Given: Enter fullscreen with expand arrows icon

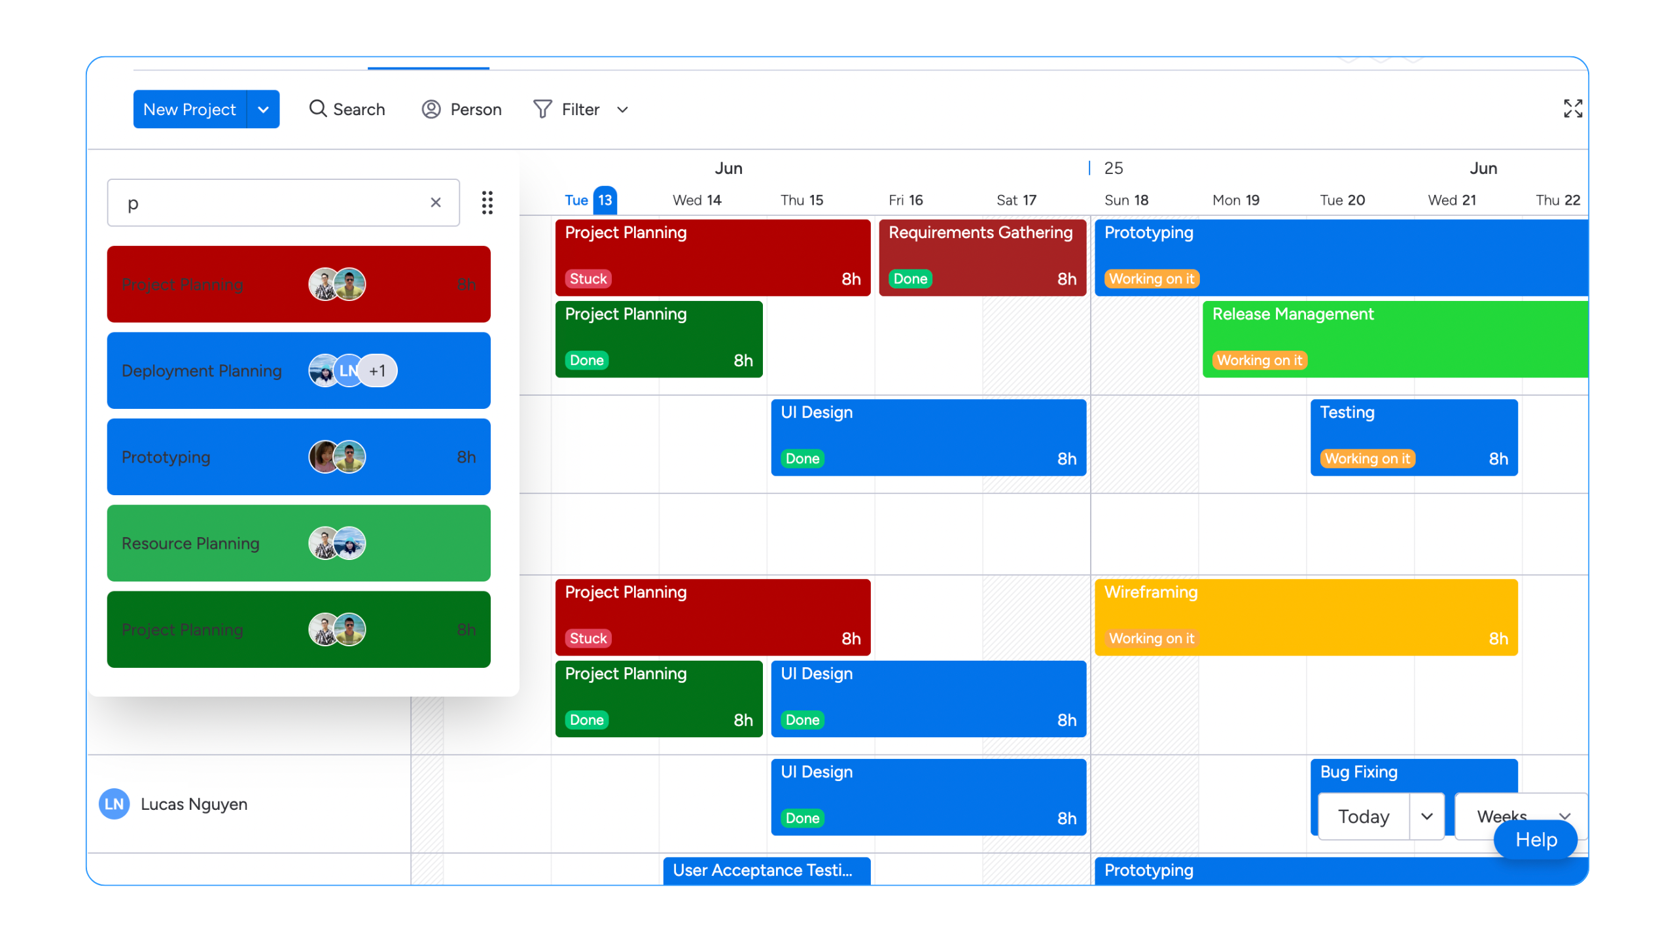Looking at the screenshot, I should [1573, 109].
